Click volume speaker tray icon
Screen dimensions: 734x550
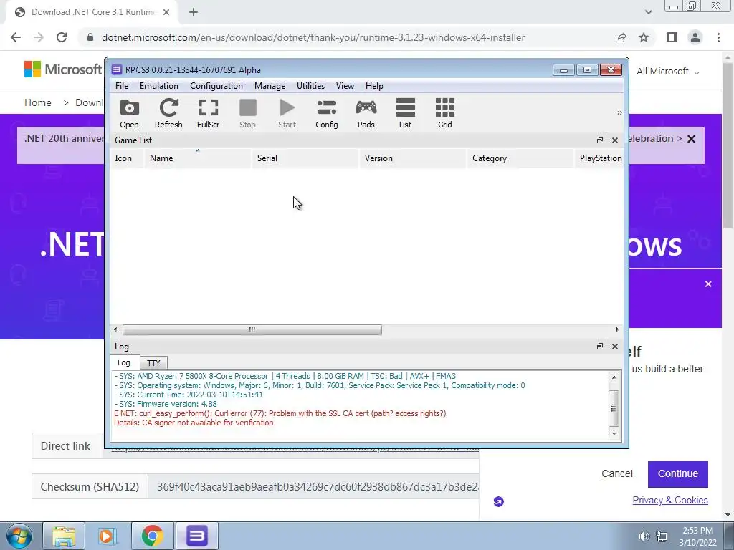click(644, 536)
